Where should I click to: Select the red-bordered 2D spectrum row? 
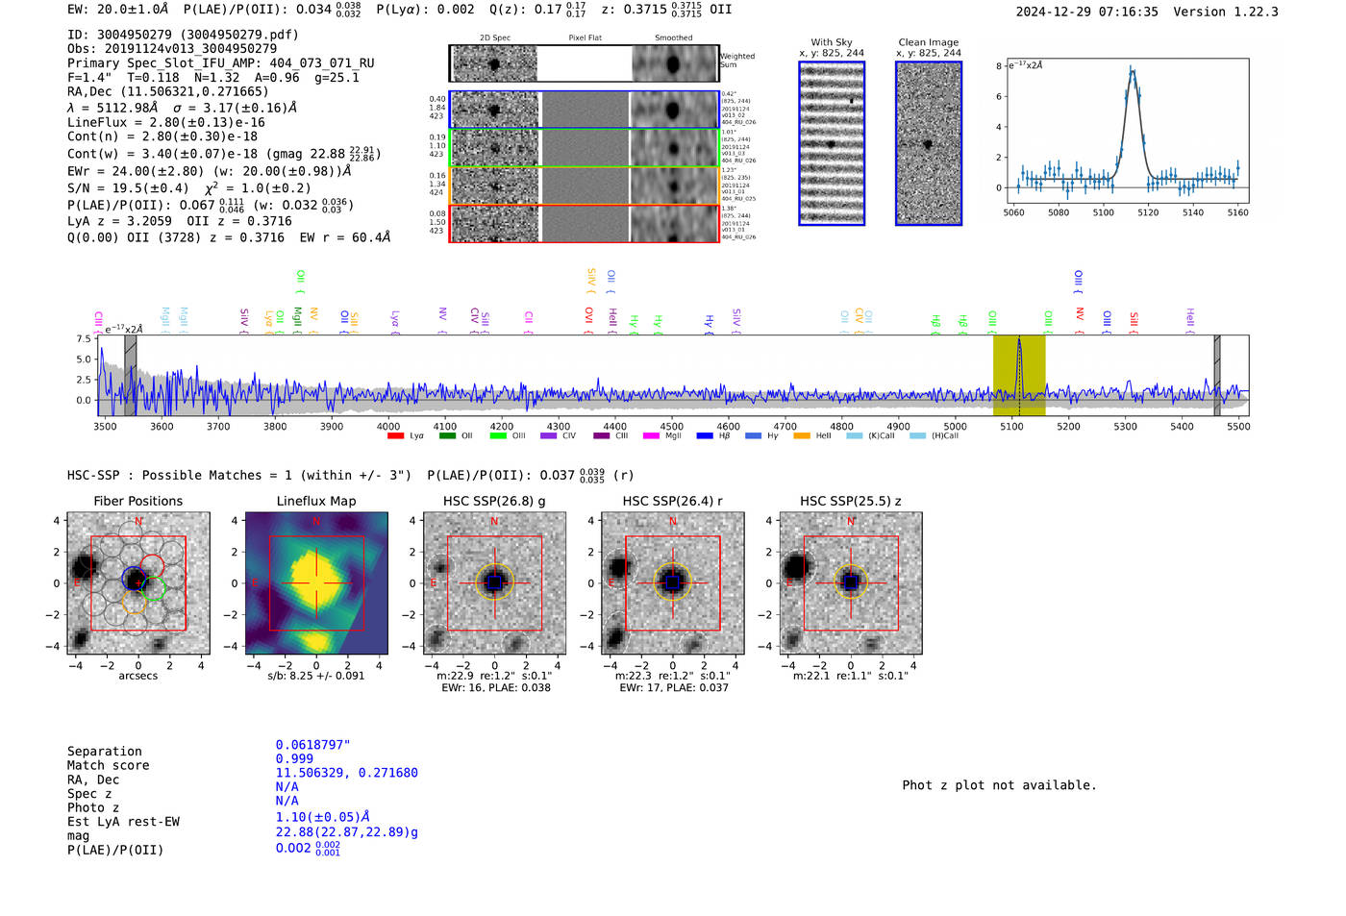(585, 223)
